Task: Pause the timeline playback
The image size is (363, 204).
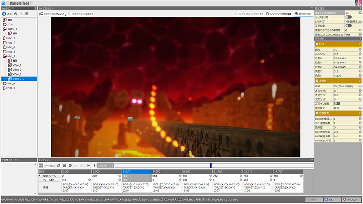Action: coord(93,166)
